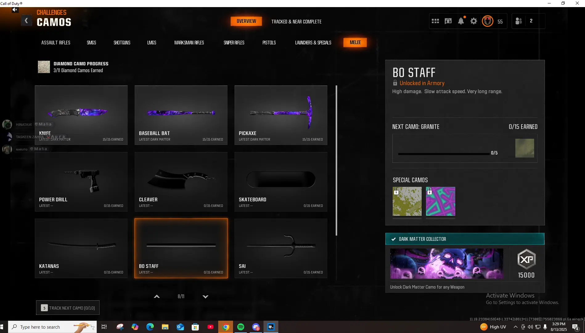Image resolution: width=585 pixels, height=333 pixels.
Task: Click the Overview button
Action: tap(246, 21)
